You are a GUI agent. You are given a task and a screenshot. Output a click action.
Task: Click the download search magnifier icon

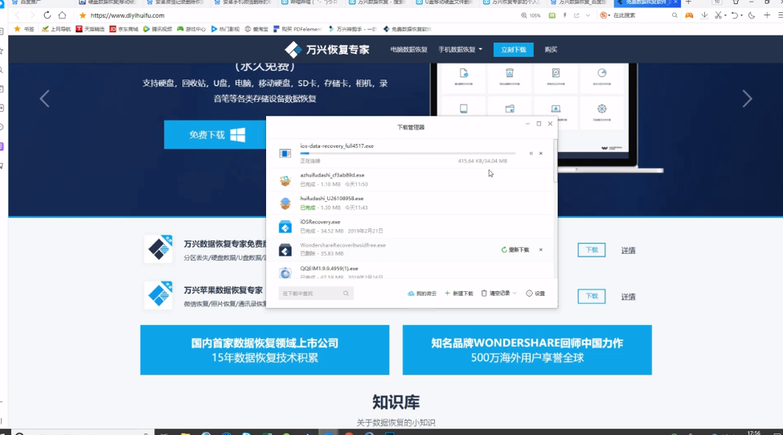click(x=346, y=293)
